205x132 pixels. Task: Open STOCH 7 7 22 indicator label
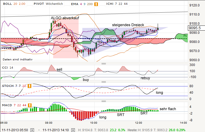tap(14, 86)
